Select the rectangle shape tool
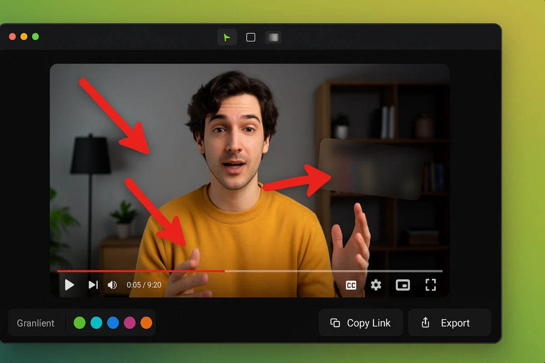Image resolution: width=545 pixels, height=363 pixels. point(251,37)
